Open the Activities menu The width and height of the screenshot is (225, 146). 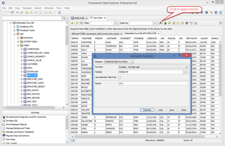point(49,8)
